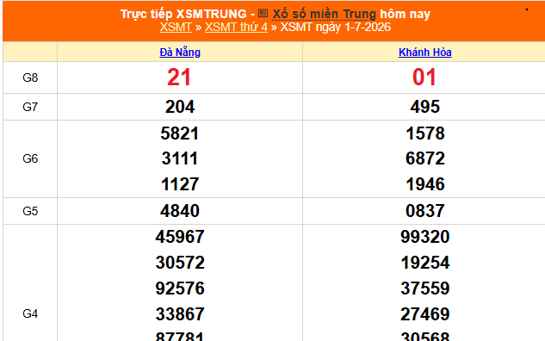Image resolution: width=545 pixels, height=341 pixels.
Task: Select the G8 row label
Action: click(x=30, y=77)
